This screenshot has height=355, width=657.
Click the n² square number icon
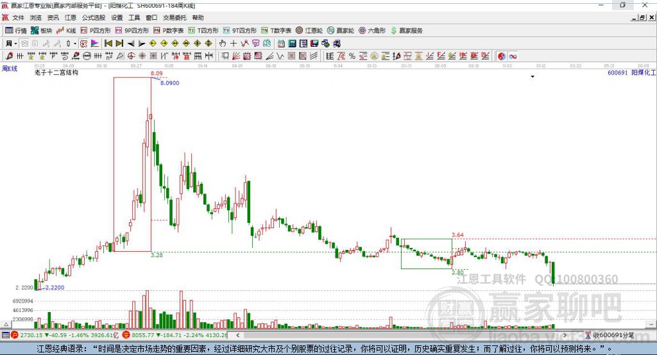point(109,56)
